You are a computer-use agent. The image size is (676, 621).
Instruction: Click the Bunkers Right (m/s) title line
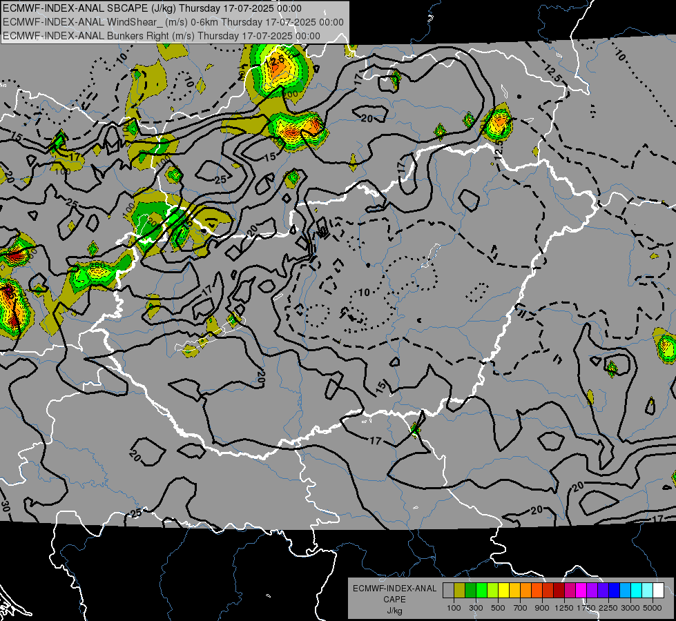[x=162, y=36]
